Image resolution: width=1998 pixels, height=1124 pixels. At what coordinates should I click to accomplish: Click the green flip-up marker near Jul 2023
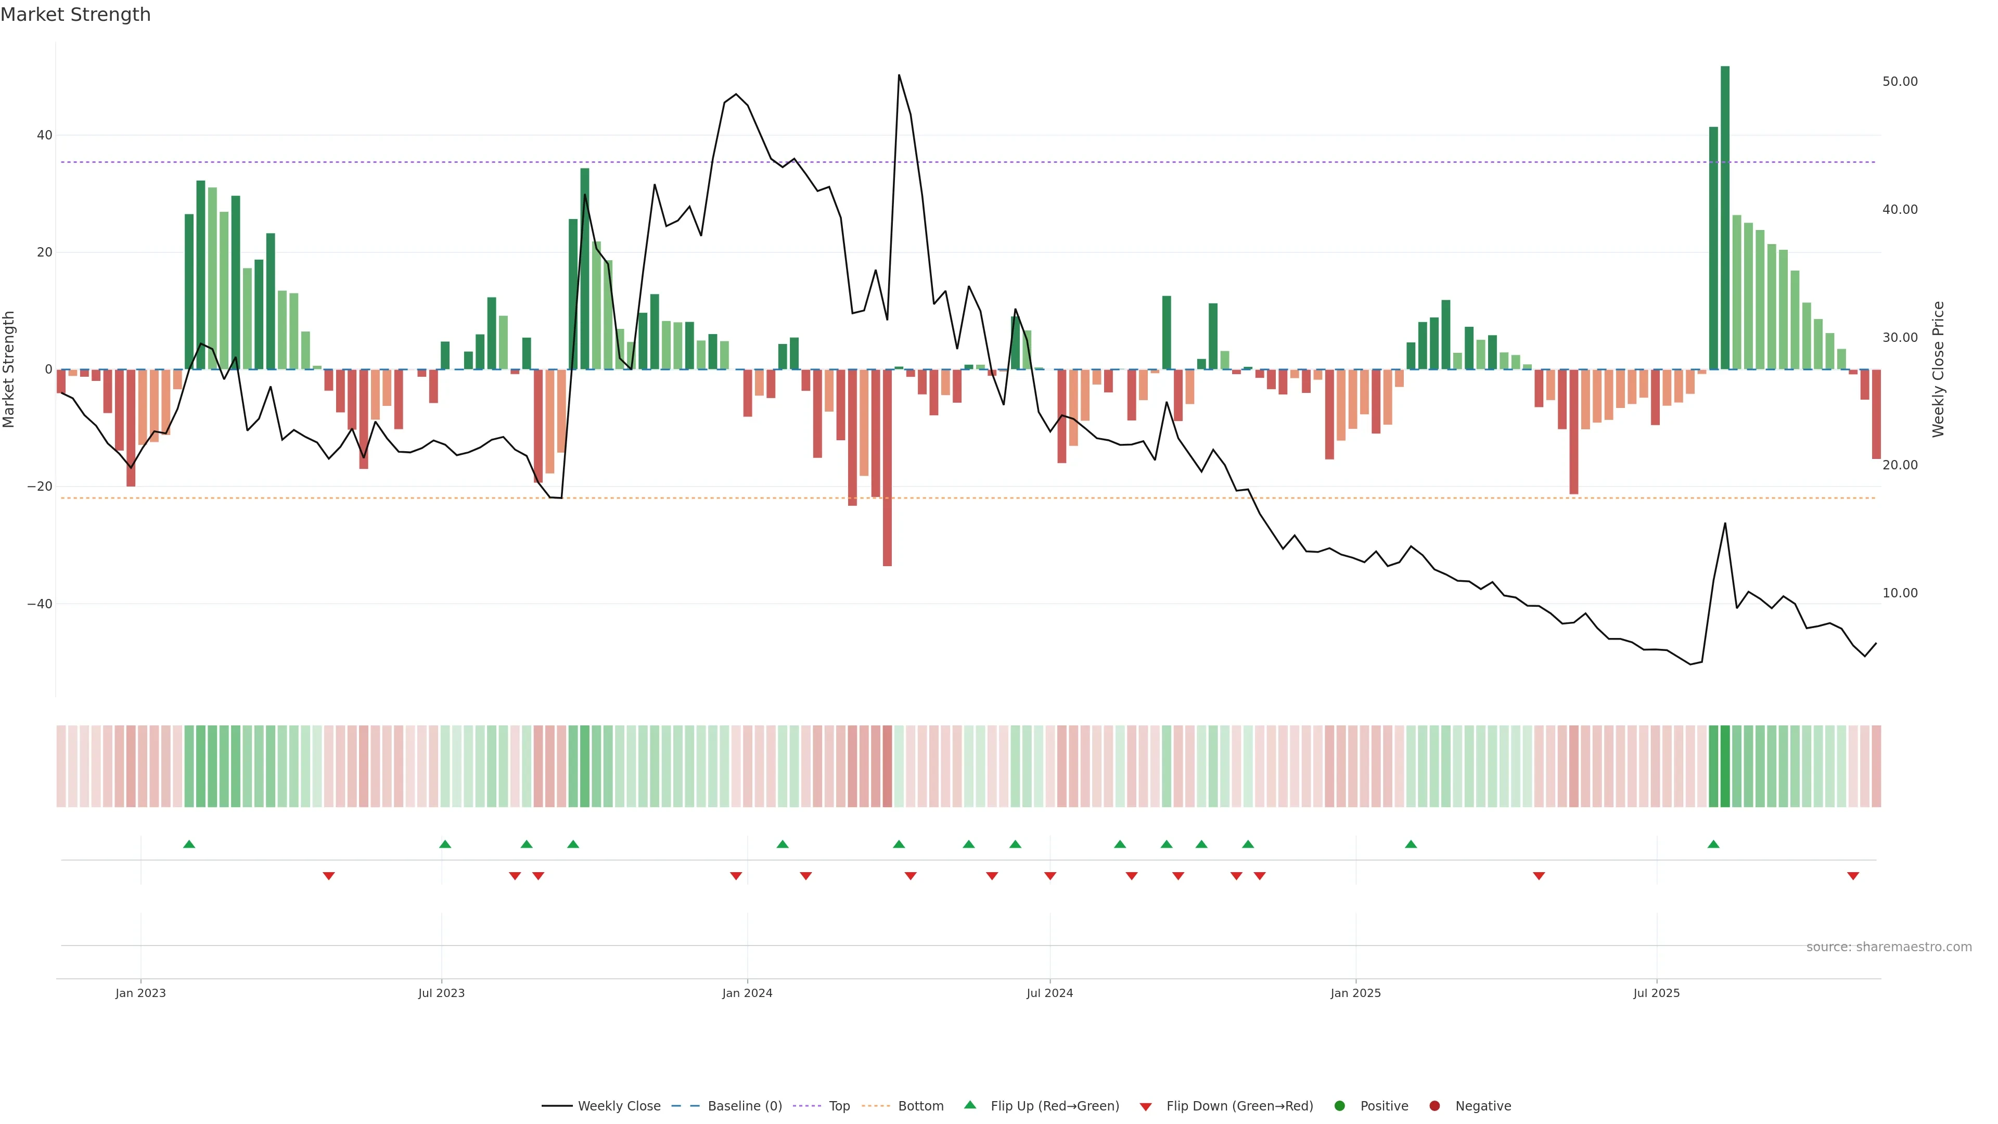tap(445, 844)
